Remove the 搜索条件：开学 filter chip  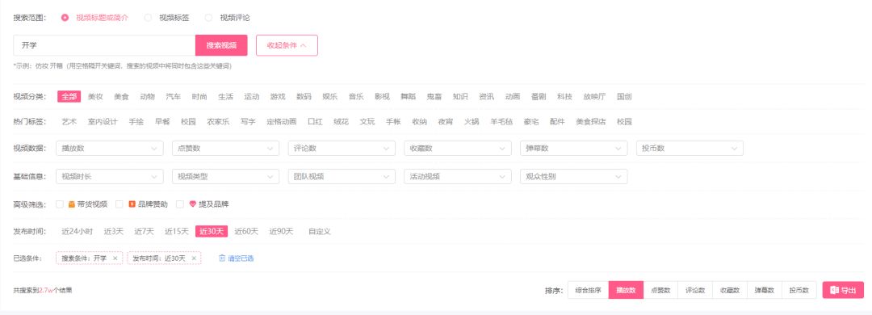click(x=115, y=258)
